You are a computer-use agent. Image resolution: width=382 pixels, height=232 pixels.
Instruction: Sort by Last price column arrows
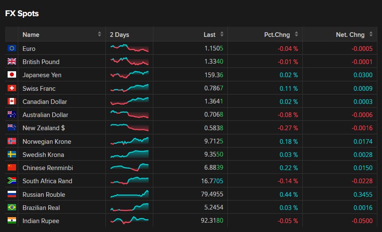[x=221, y=34]
